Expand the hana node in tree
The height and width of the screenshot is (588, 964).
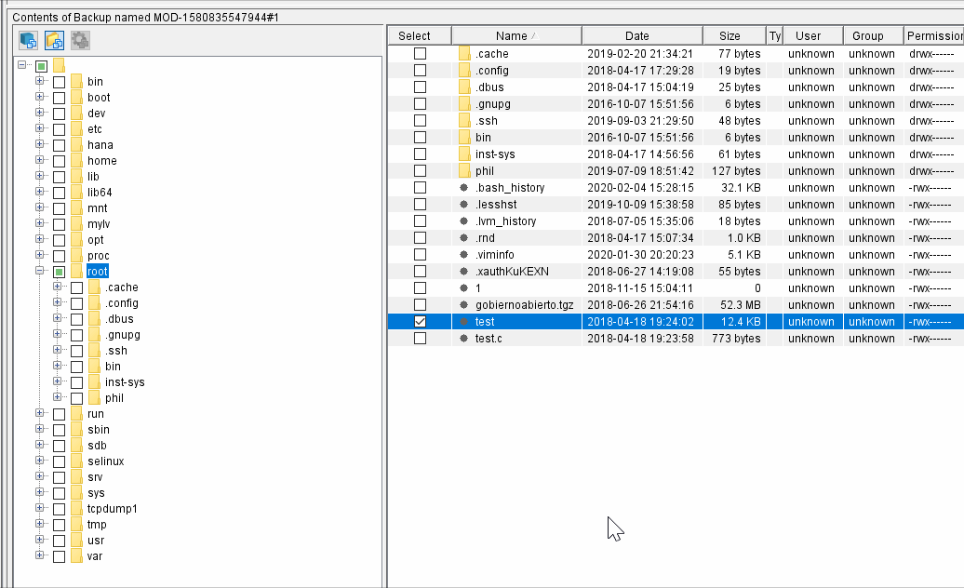(39, 144)
